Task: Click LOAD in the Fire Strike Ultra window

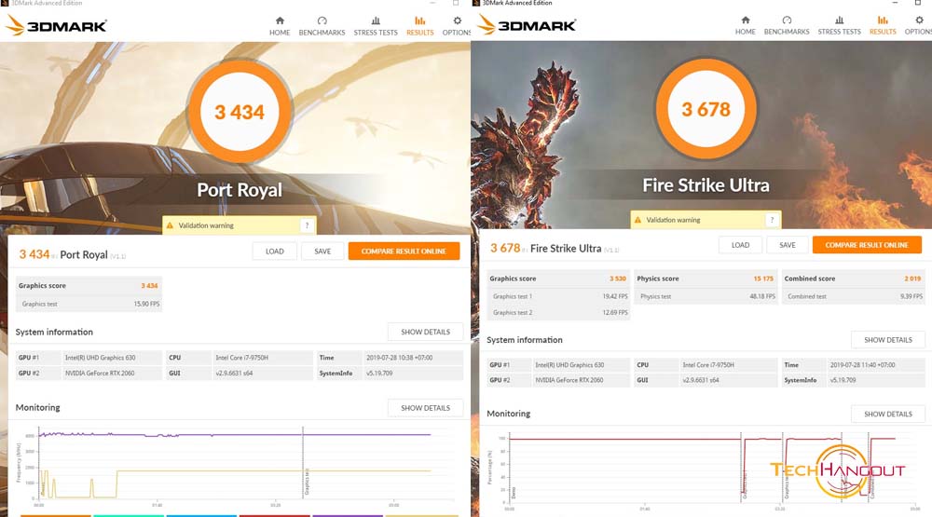Action: [740, 245]
